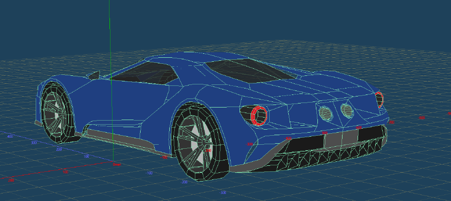
Task: Click the '0mm' origin label
Action: tap(117, 164)
